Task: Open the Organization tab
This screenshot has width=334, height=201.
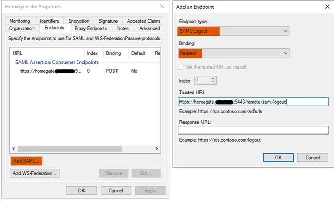Action: tap(22, 28)
